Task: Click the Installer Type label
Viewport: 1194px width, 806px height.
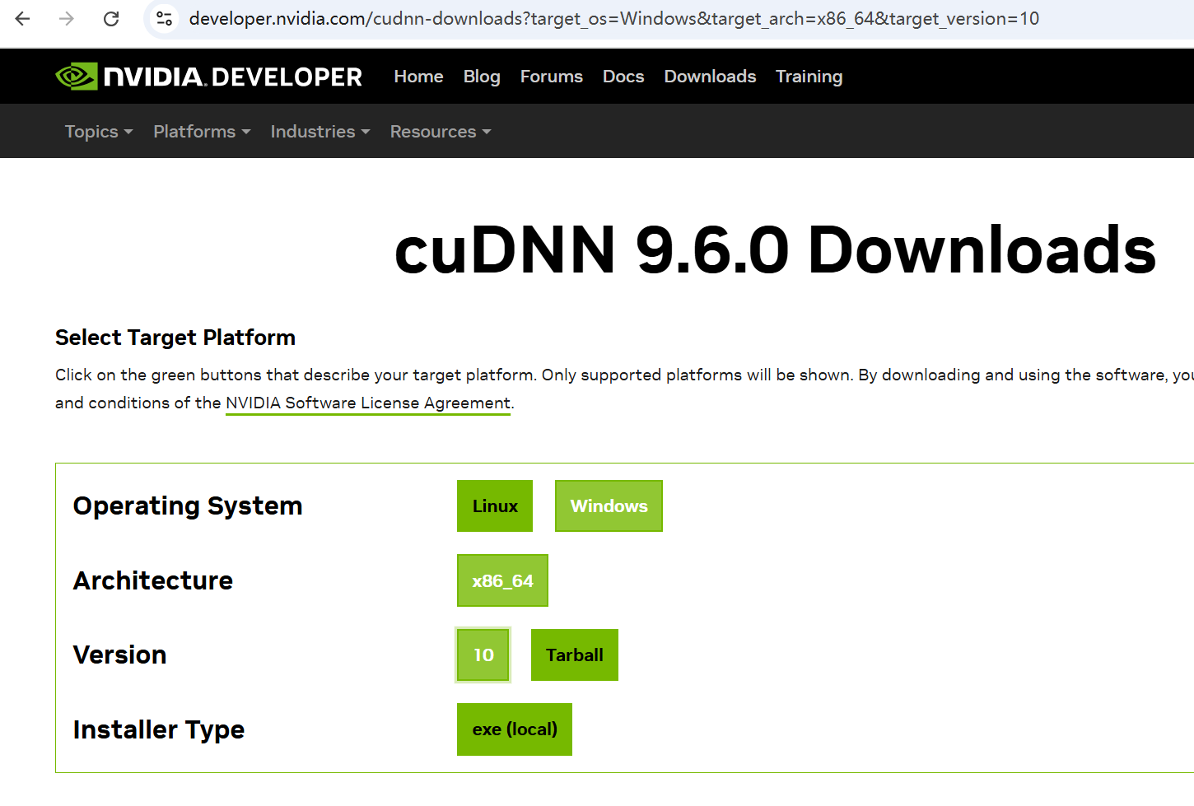Action: point(159,729)
